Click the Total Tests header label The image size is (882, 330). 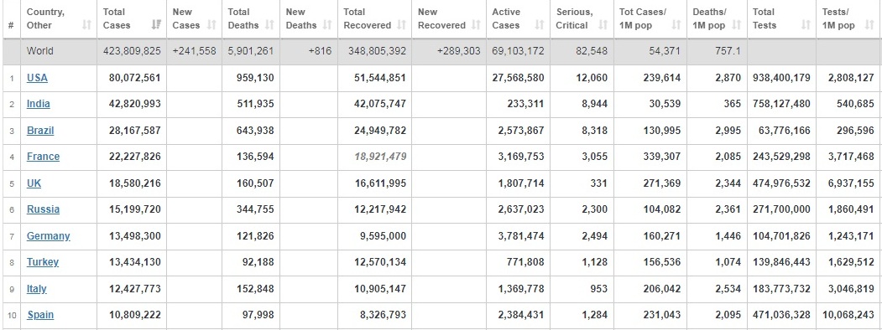tap(765, 18)
